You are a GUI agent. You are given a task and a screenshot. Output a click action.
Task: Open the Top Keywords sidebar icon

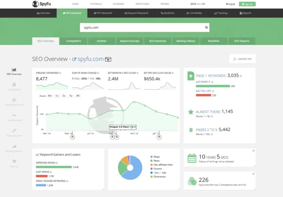click(14, 115)
